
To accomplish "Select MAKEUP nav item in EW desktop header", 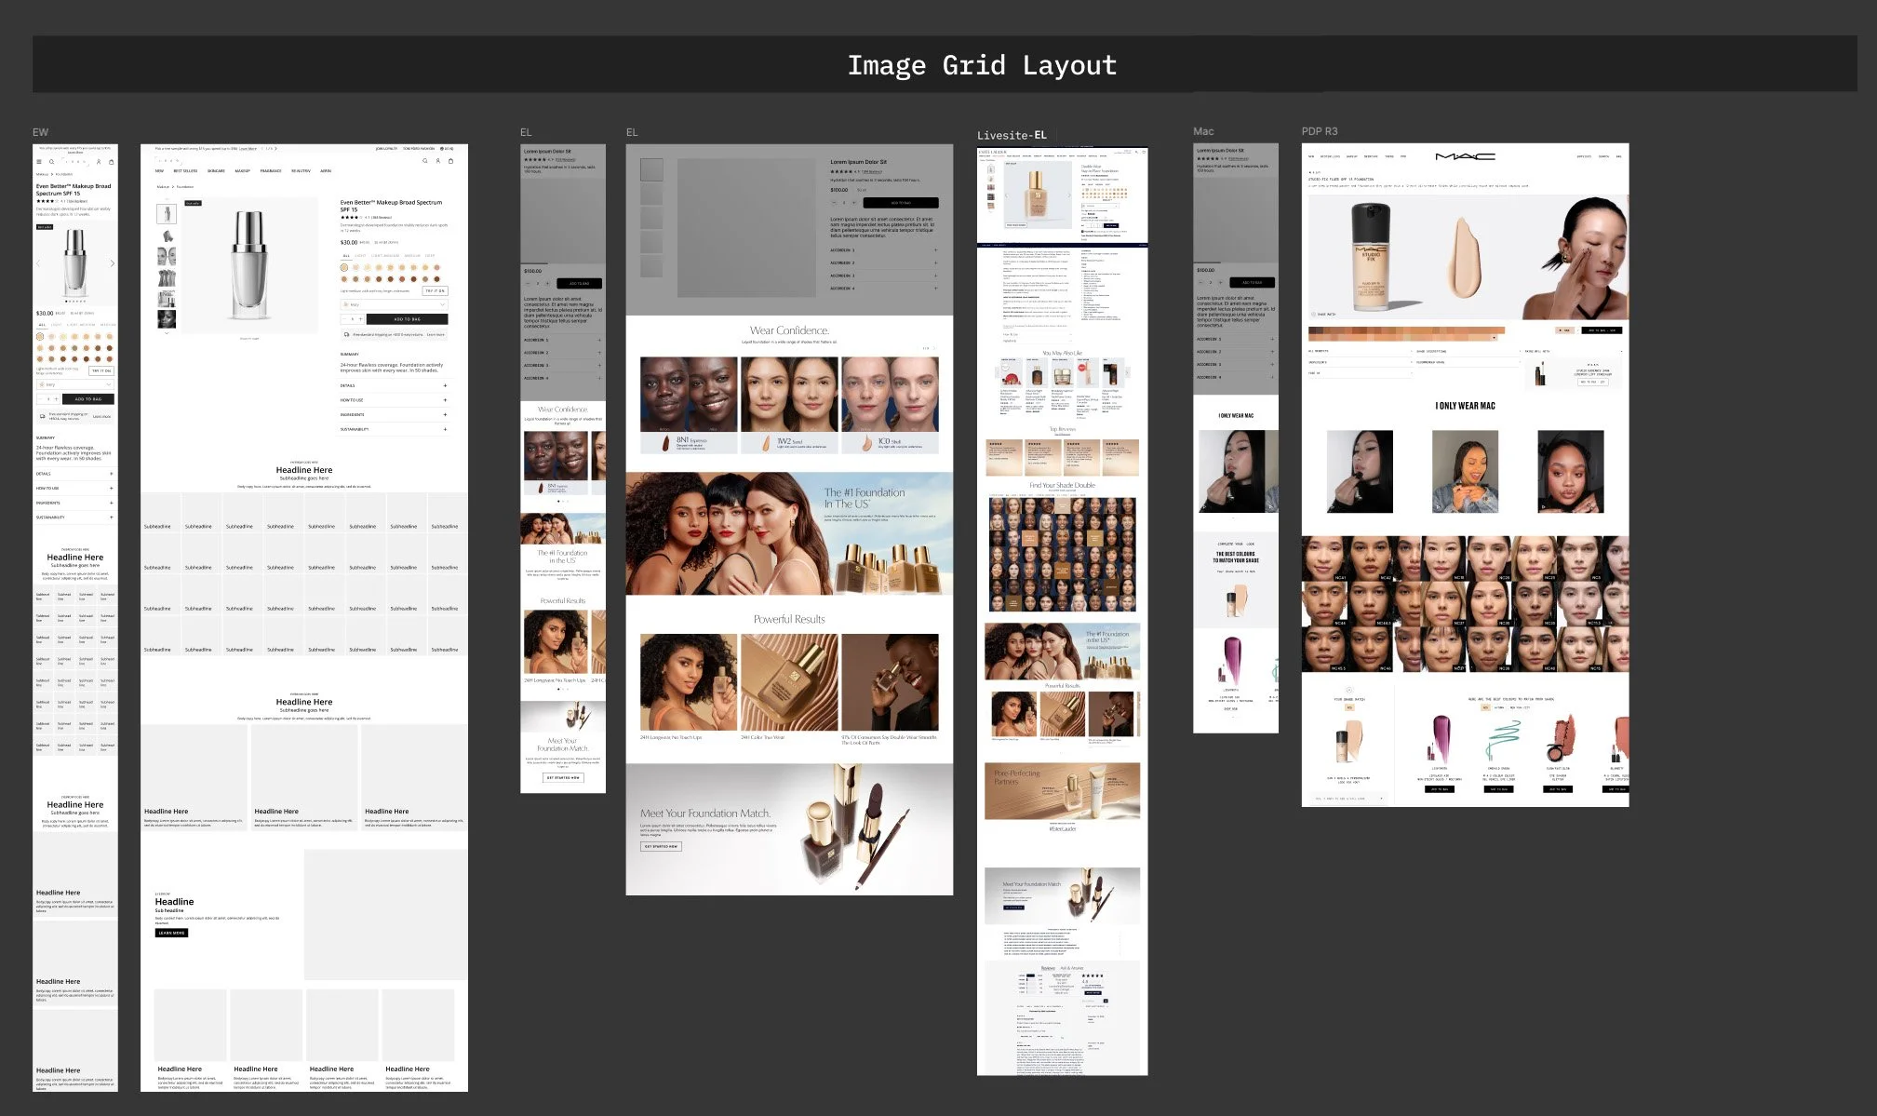I will [x=242, y=171].
